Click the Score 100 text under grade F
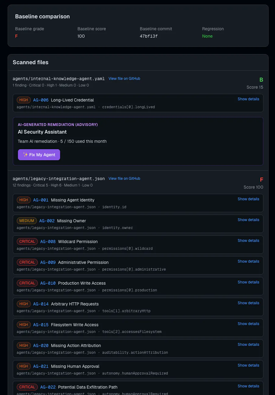 [254, 187]
